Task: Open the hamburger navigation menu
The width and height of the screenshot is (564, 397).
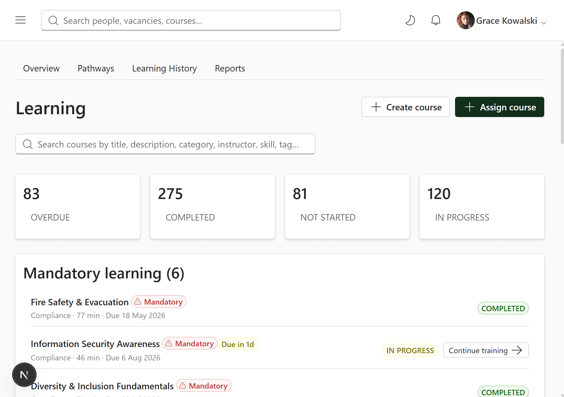Action: click(21, 20)
